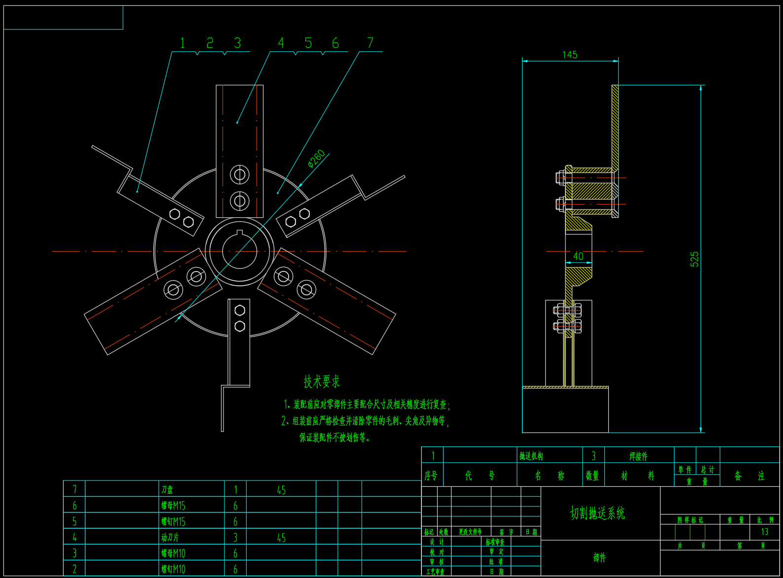This screenshot has height=578, width=783.
Task: Click the 525 height dimension text
Action: click(x=695, y=259)
